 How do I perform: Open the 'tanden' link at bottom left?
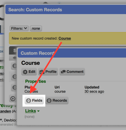tap(5, 111)
